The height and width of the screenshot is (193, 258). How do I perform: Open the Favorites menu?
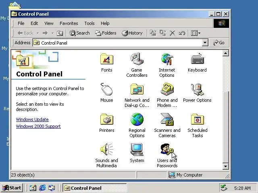[69, 23]
